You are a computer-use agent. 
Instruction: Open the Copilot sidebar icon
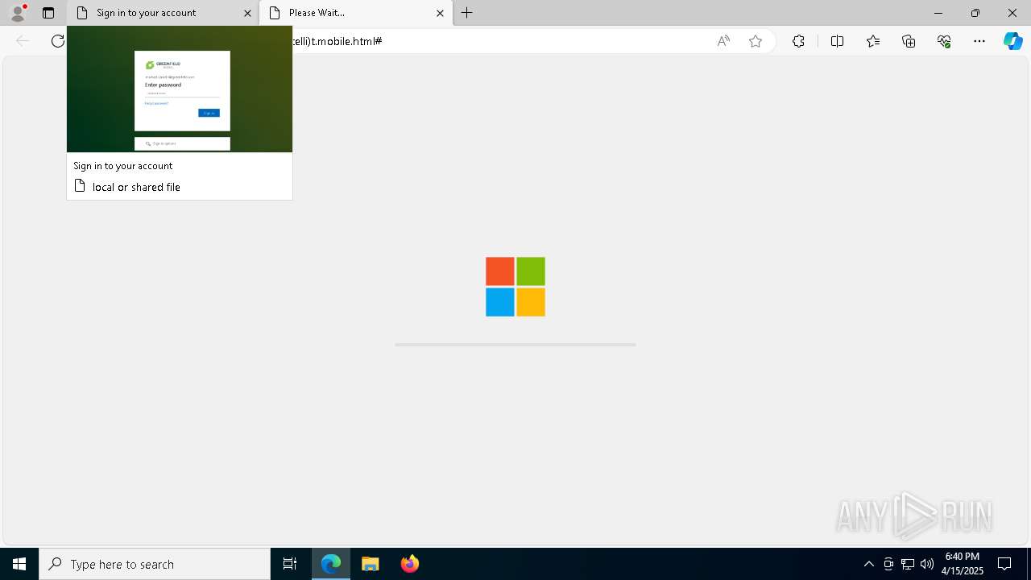point(1012,41)
